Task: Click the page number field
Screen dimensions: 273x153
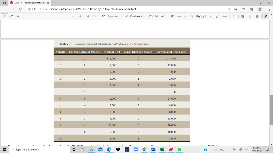Action: (x=4, y=16)
